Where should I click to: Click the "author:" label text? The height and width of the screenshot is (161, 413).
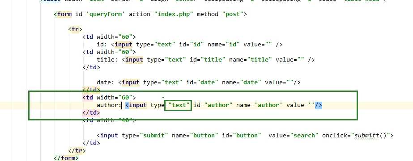click(109, 105)
